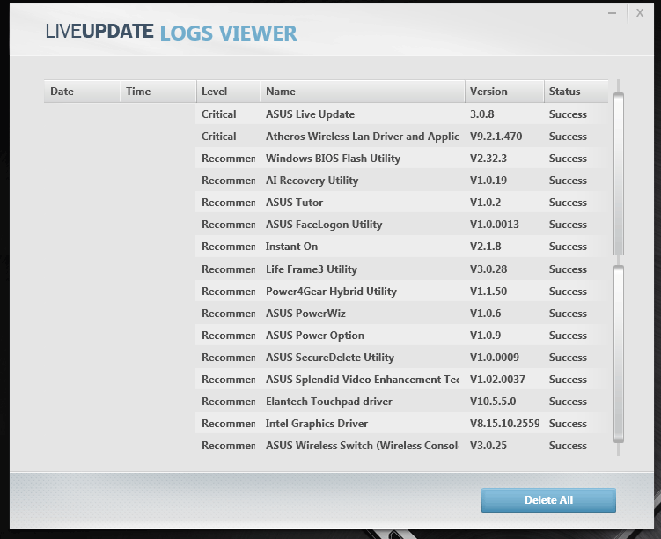Click version V1.1.50 cell
661x539 pixels.
pos(488,291)
